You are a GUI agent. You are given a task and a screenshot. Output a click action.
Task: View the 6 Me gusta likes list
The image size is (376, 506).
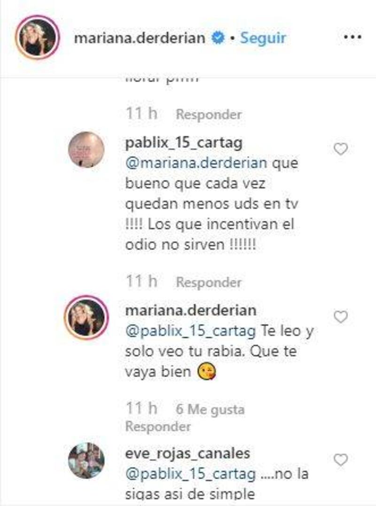click(210, 409)
